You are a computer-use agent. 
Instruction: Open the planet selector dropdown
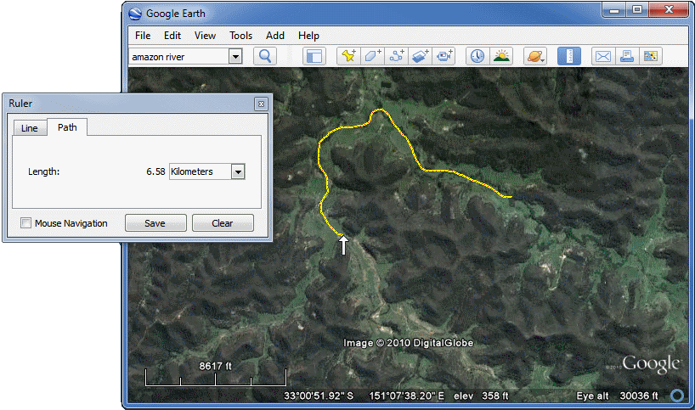pos(534,56)
